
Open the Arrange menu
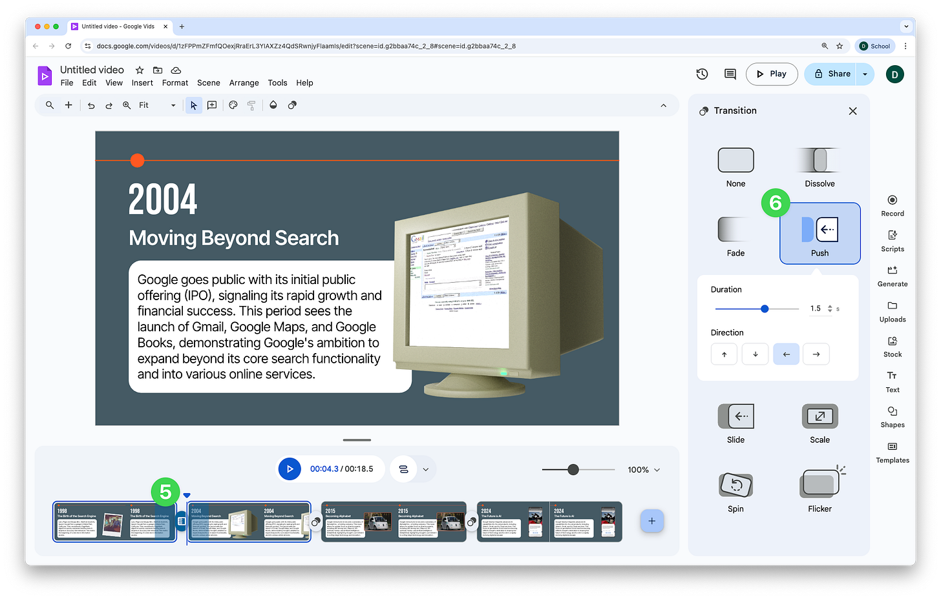pyautogui.click(x=244, y=83)
